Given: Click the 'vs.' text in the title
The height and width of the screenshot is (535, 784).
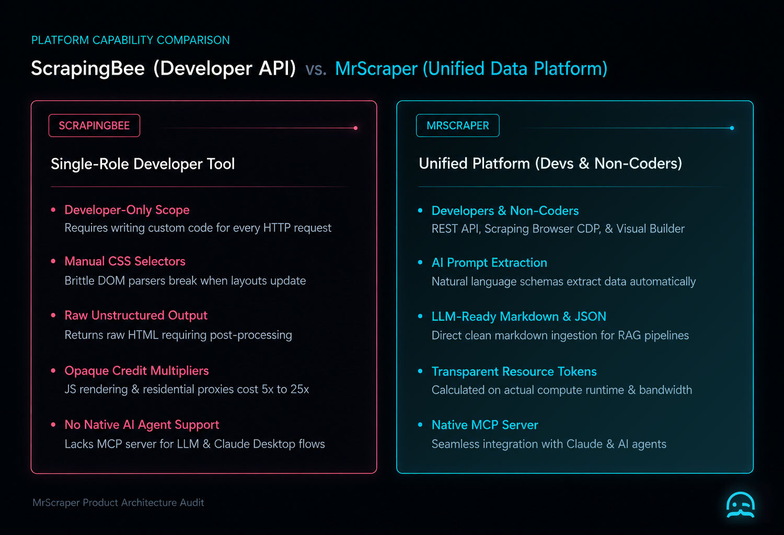Looking at the screenshot, I should (x=316, y=69).
